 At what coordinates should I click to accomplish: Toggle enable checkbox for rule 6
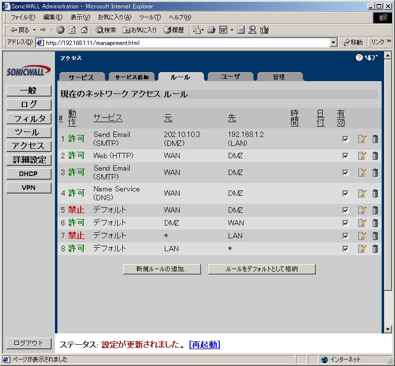pyautogui.click(x=346, y=223)
